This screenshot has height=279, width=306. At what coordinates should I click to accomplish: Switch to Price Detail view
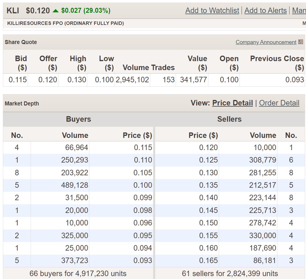pyautogui.click(x=232, y=103)
